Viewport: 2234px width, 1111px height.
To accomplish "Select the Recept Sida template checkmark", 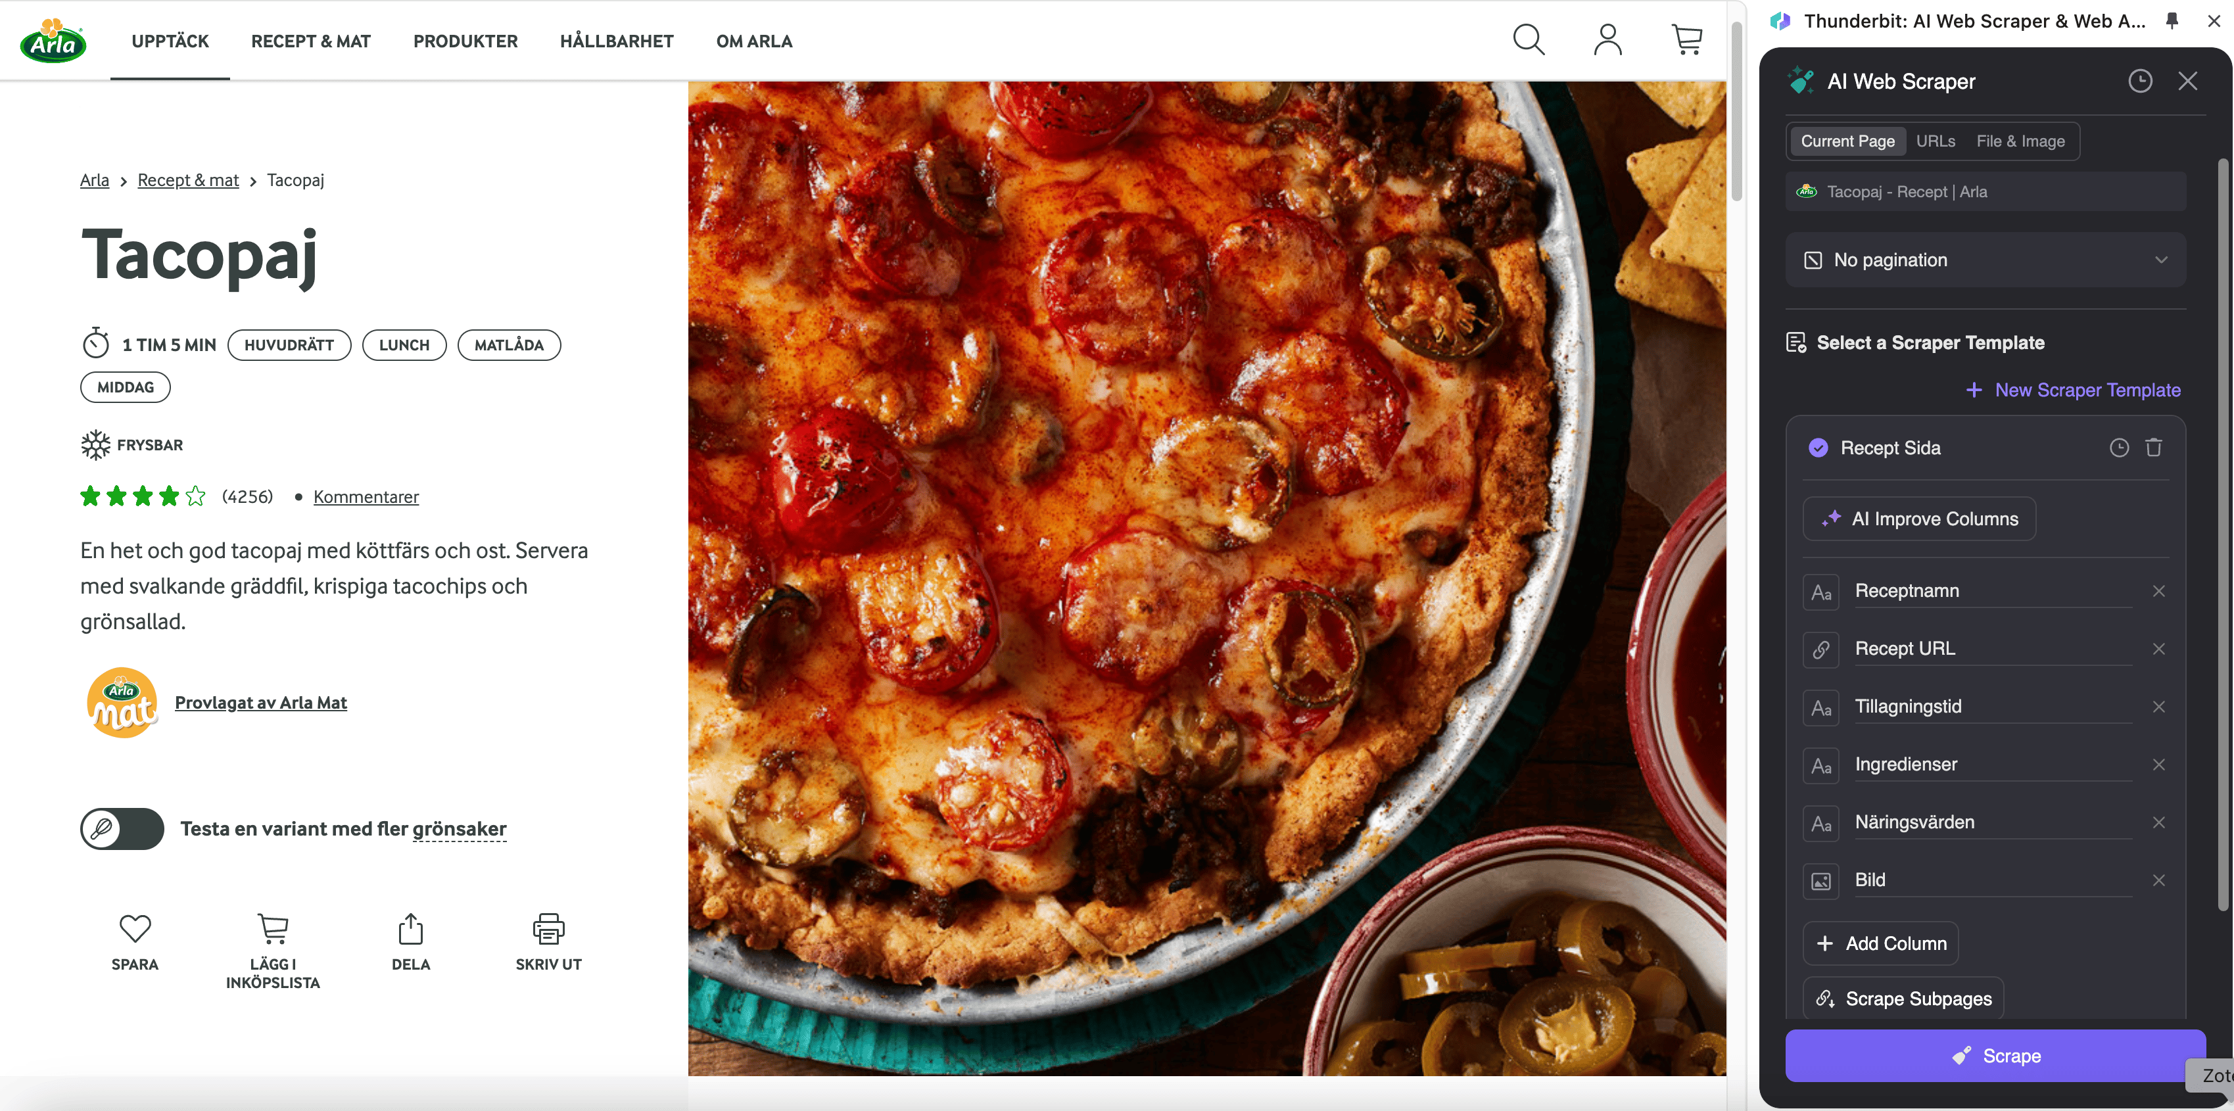I will [x=1818, y=448].
